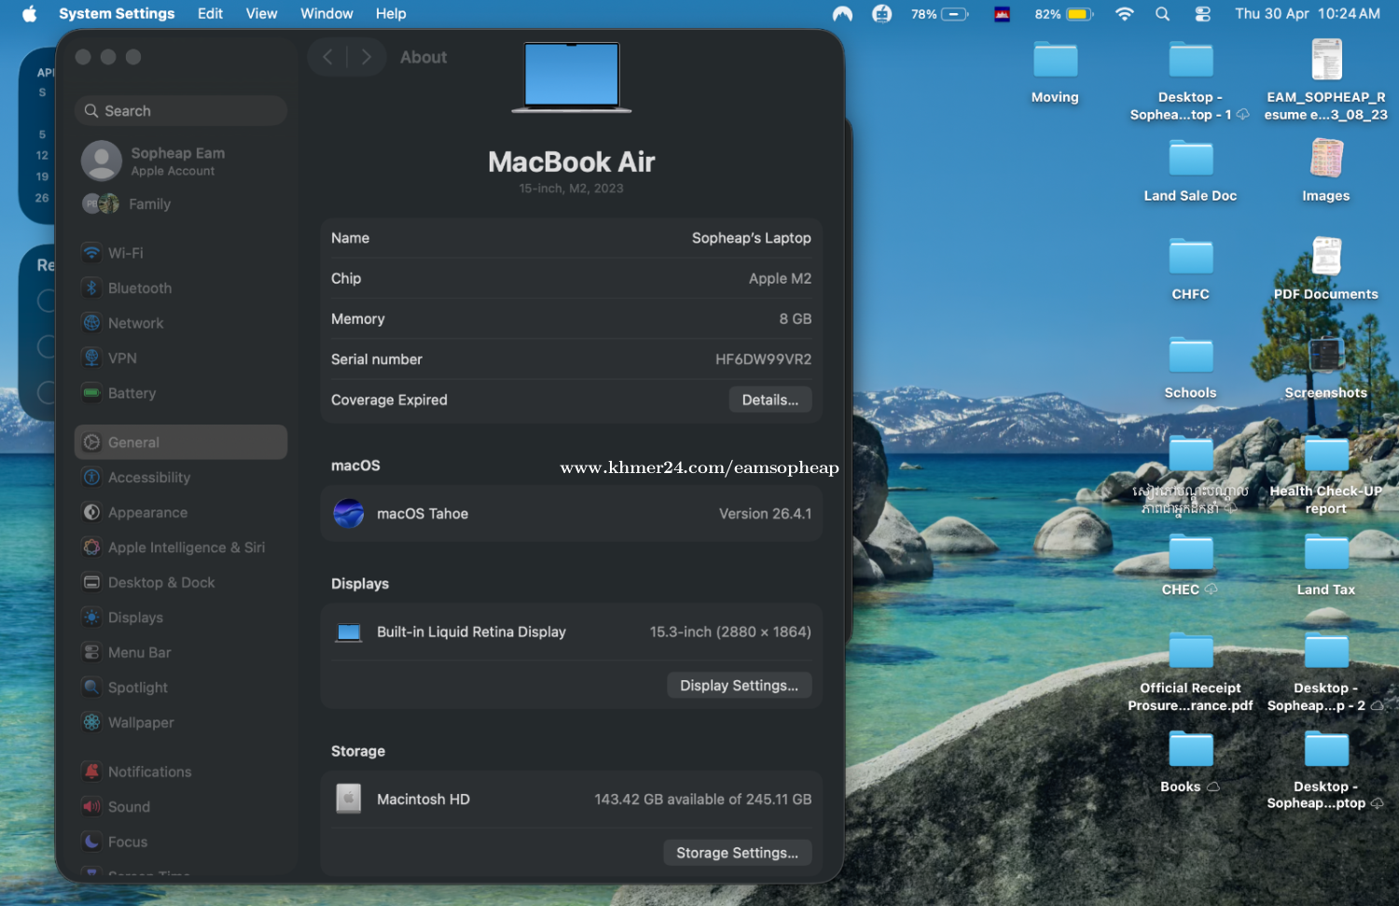Open the Window menu
The height and width of the screenshot is (906, 1399).
[x=326, y=14]
